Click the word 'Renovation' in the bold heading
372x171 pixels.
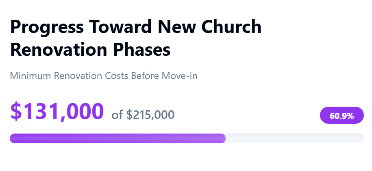(x=59, y=49)
